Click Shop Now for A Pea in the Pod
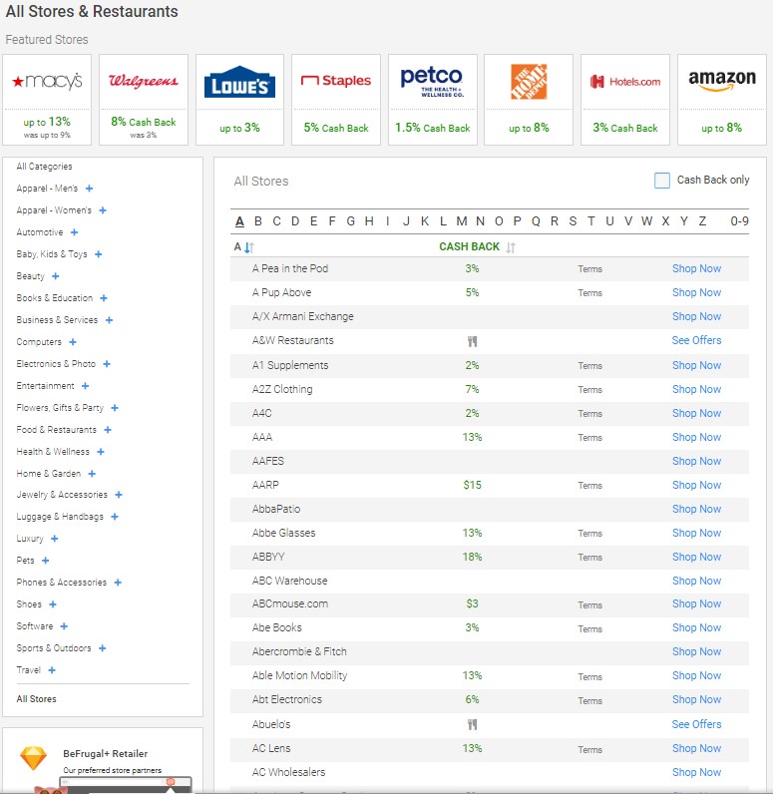 696,269
